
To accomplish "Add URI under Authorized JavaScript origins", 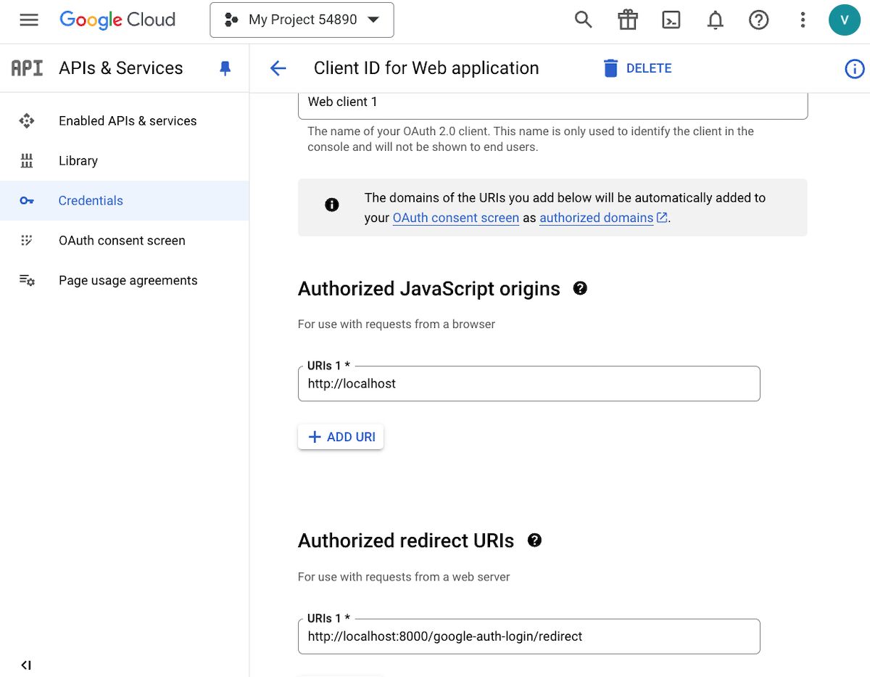I will [341, 437].
